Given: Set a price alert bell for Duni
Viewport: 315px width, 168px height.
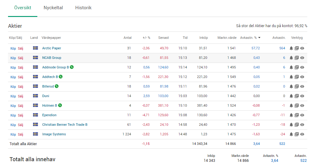Looking at the screenshot, I should pyautogui.click(x=291, y=96).
